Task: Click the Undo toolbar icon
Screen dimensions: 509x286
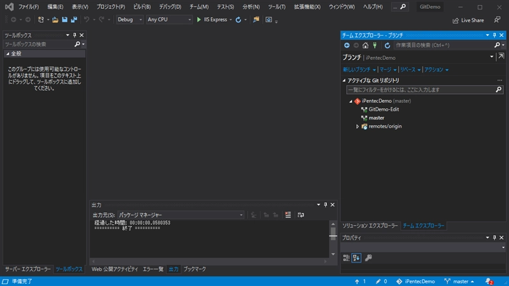Action: (x=87, y=20)
